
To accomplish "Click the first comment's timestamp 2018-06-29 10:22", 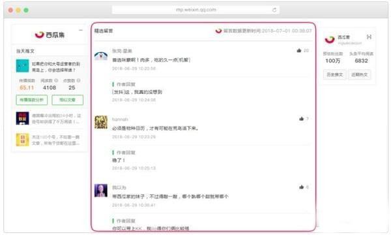I will (x=134, y=69).
